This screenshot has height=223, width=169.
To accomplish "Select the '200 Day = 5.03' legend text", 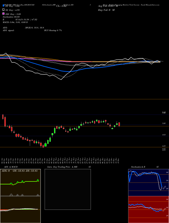I will [13, 14].
